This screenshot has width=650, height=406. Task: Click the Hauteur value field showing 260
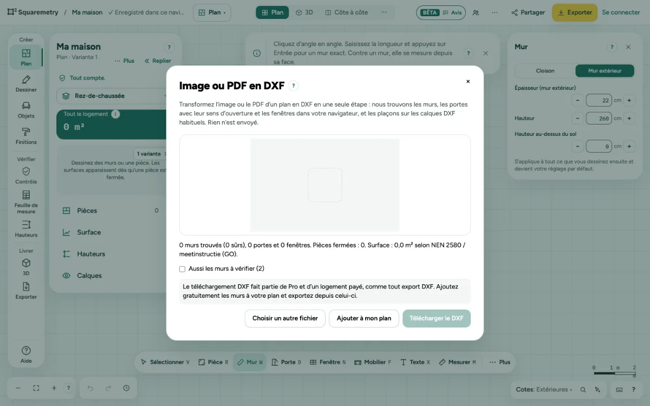(599, 118)
